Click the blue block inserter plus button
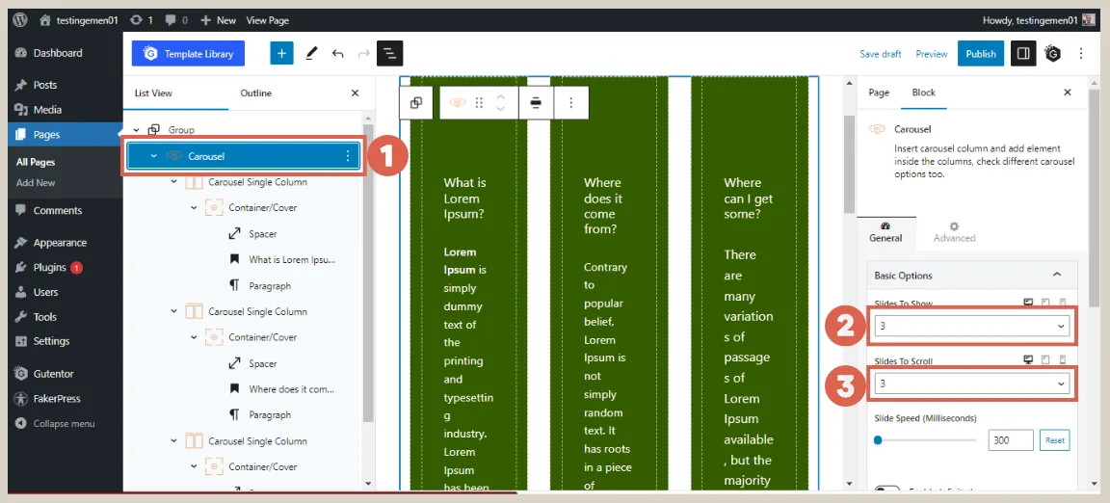 pos(281,54)
